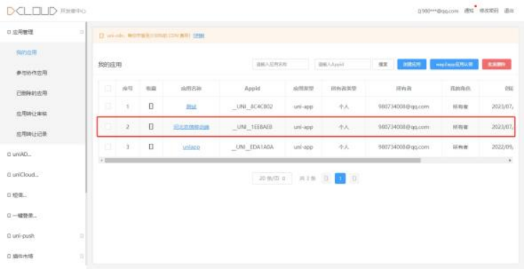Open 应用转让记录 in the sidebar
Image resolution: width=524 pixels, height=269 pixels.
[31, 134]
